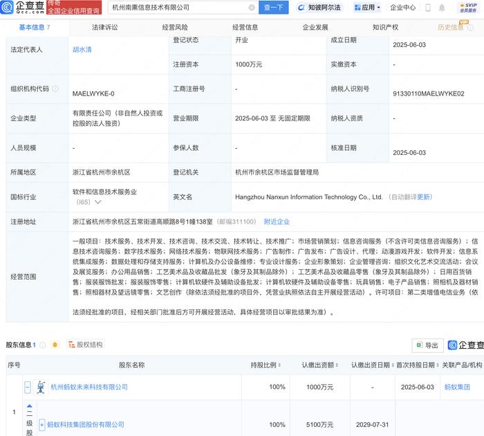This screenshot has height=436, width=484.
Task: Select the 登记机关 value 杭州市余杭区市场监督管理局
Action: tap(277, 172)
